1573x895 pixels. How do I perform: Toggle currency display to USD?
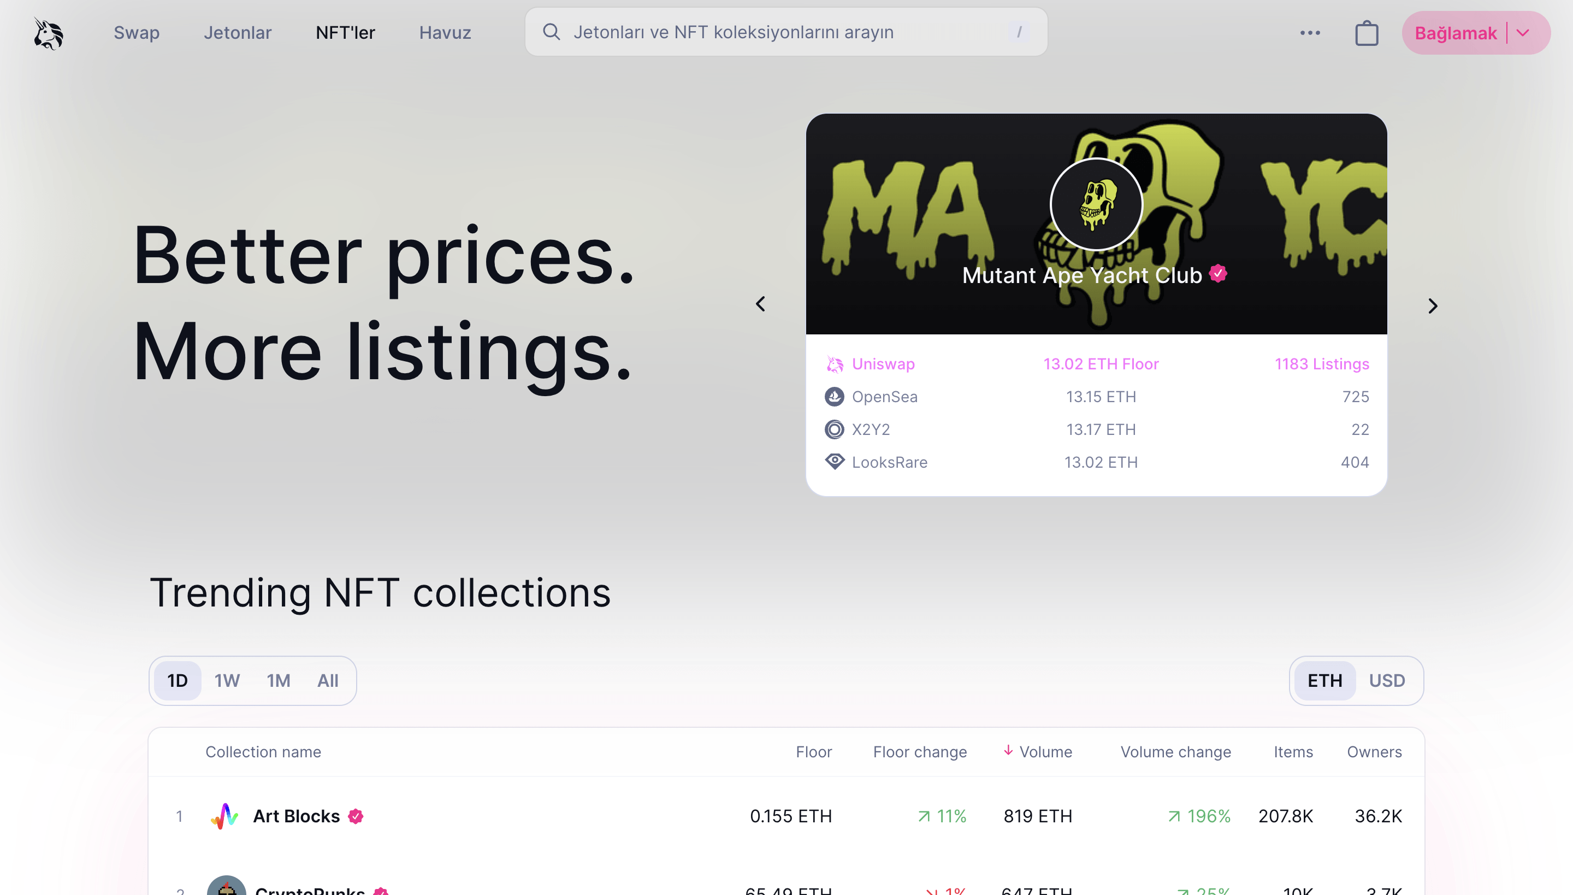click(x=1386, y=680)
